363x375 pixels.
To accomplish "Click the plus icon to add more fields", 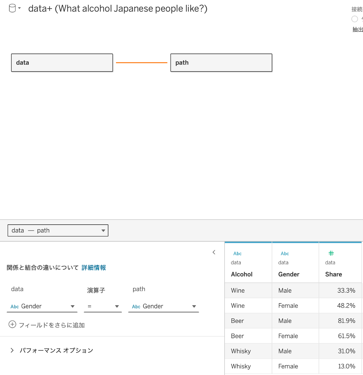I will click(x=12, y=325).
